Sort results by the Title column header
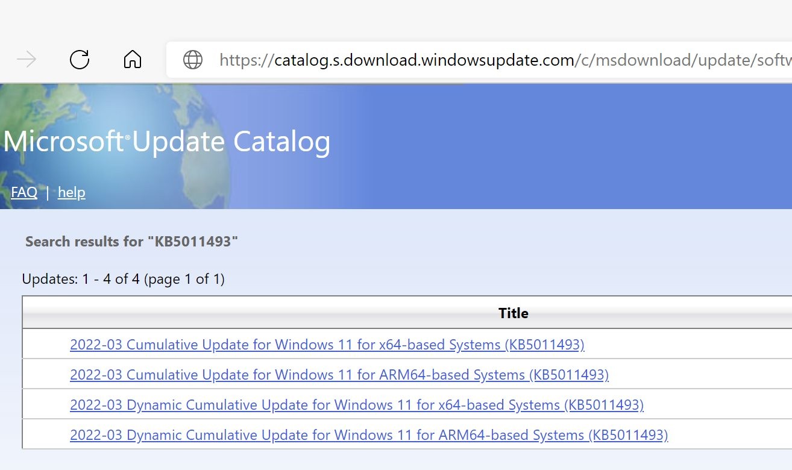This screenshot has height=470, width=792. coord(514,313)
